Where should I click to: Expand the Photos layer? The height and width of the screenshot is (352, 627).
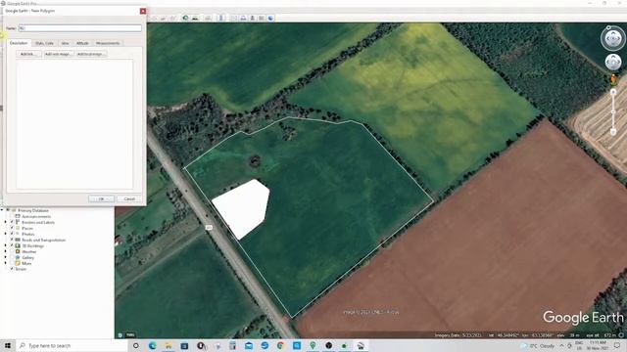[x=5, y=234]
